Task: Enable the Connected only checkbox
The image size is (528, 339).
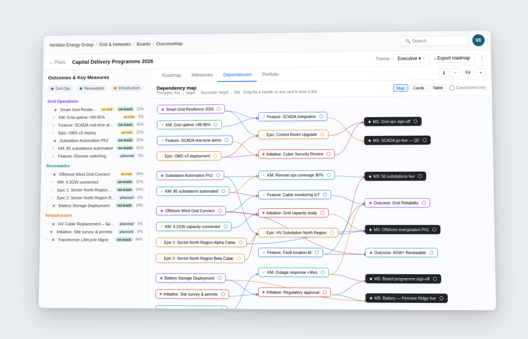Action: 451,87
